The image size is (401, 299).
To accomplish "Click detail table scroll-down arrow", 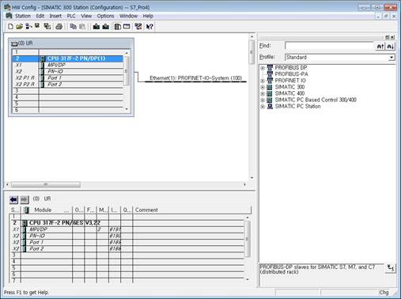I will [x=248, y=279].
